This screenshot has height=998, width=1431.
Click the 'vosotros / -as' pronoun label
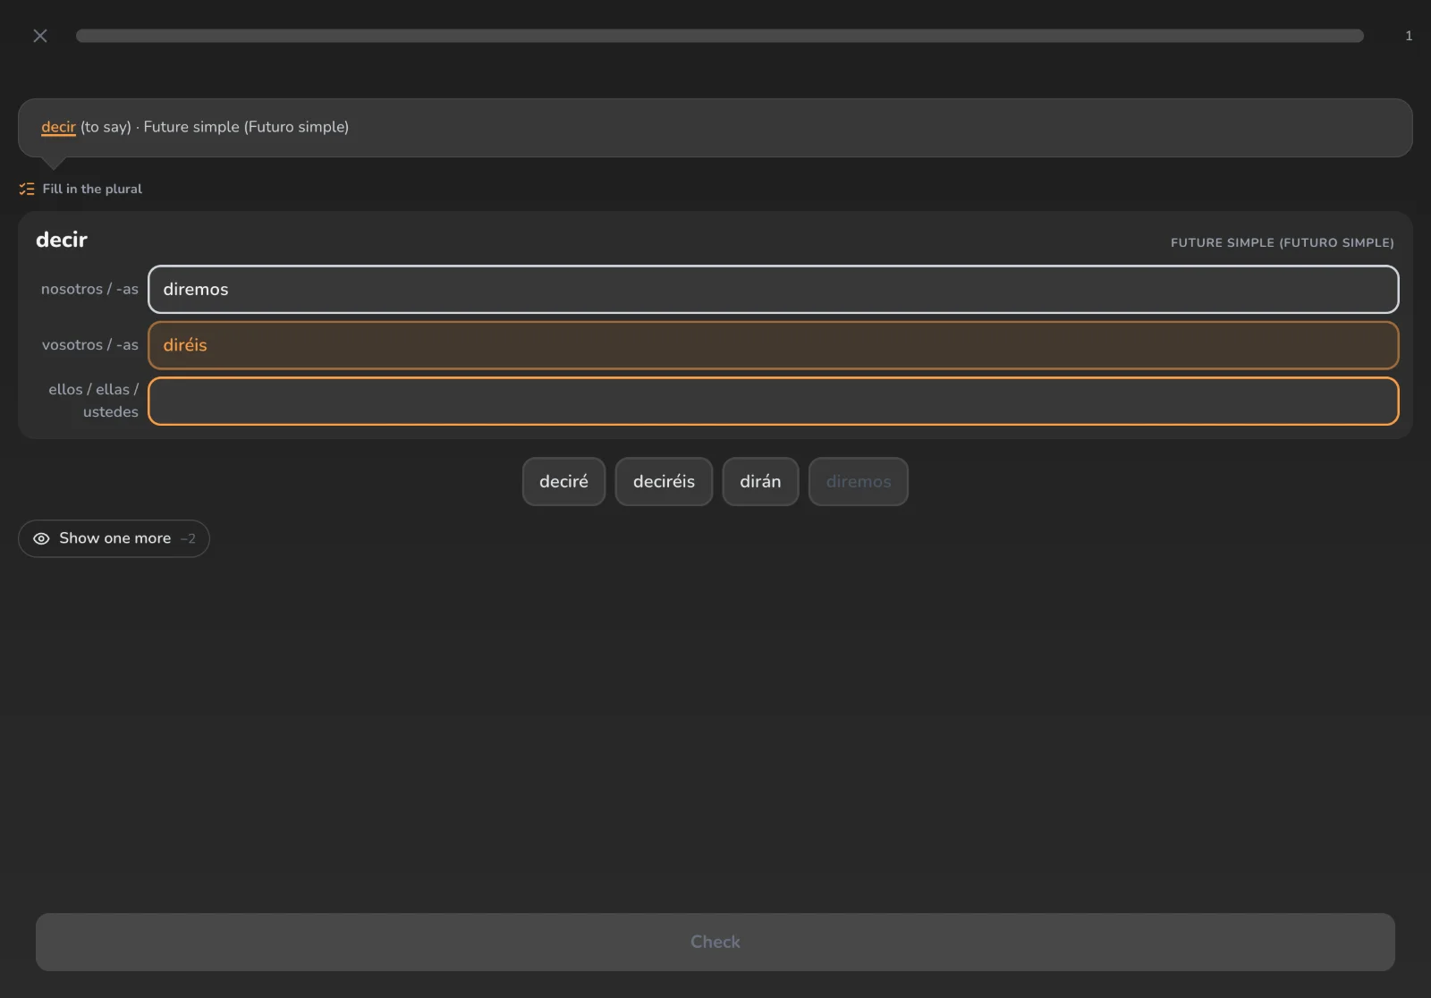click(x=90, y=344)
